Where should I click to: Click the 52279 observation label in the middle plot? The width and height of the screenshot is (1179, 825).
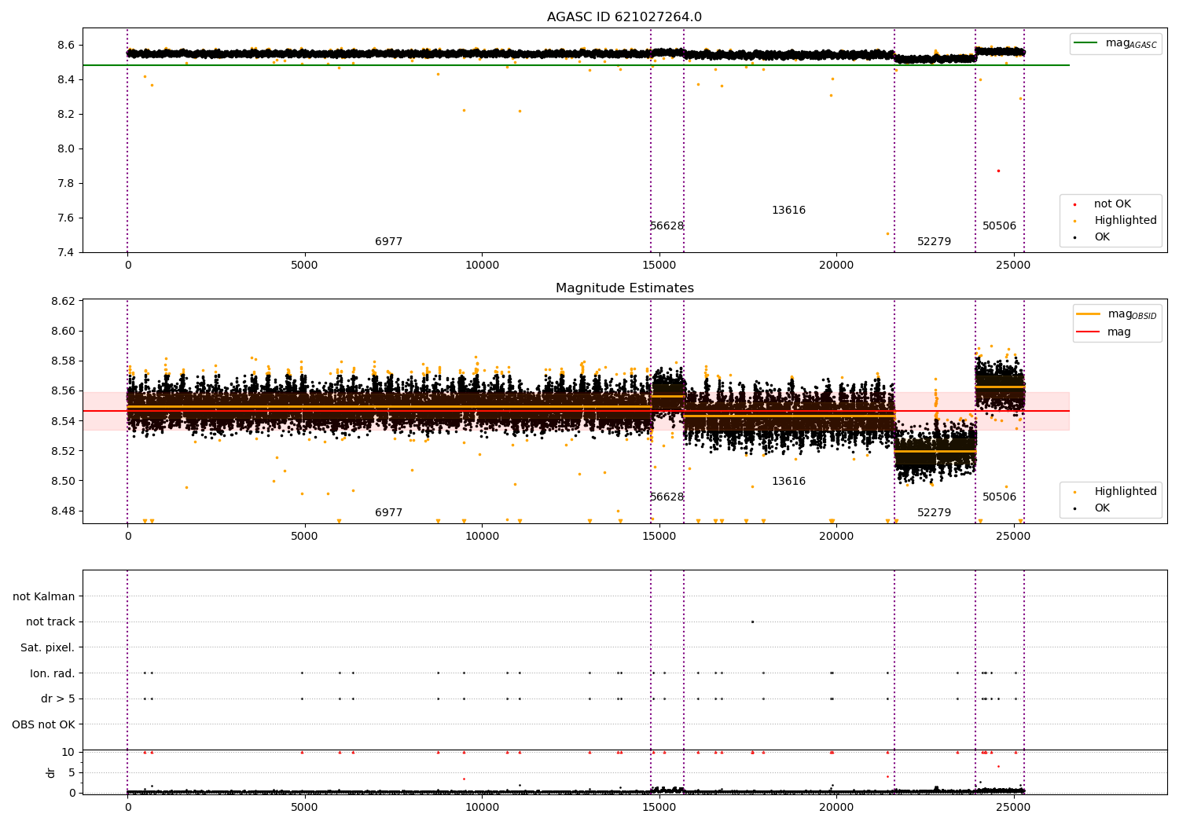coord(934,513)
